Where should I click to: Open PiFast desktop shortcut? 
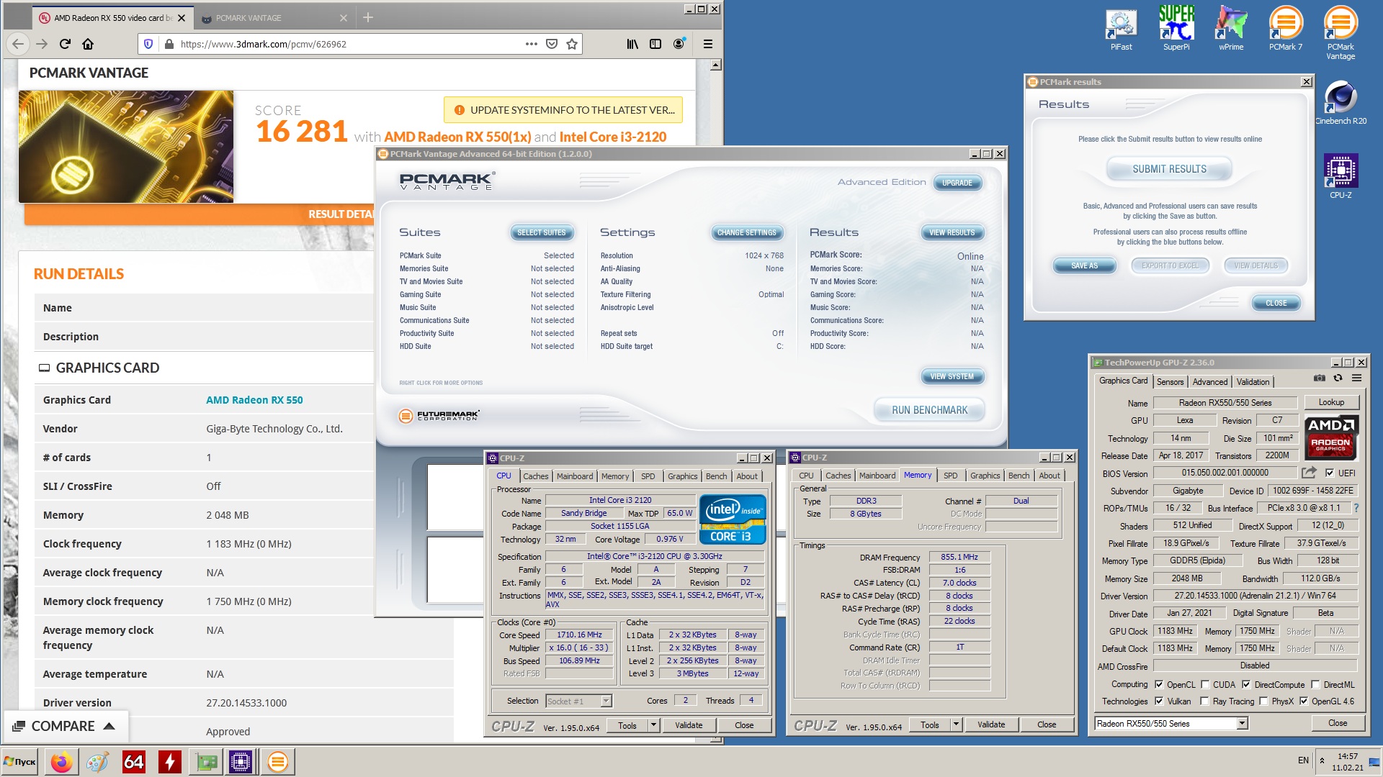tap(1121, 29)
